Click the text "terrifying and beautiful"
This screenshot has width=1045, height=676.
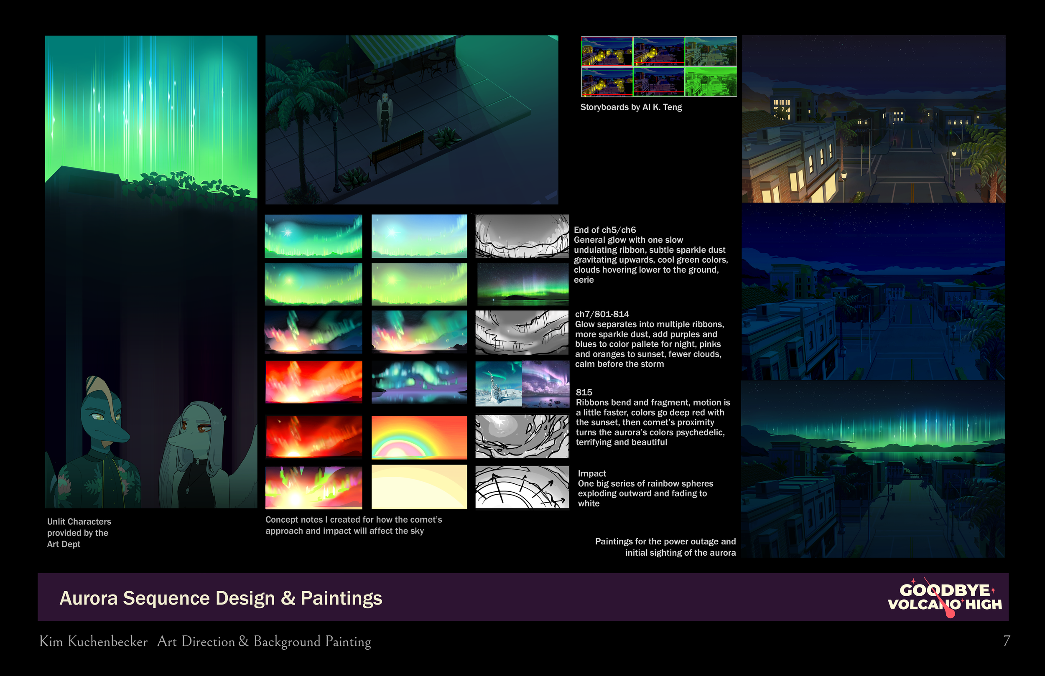(621, 442)
